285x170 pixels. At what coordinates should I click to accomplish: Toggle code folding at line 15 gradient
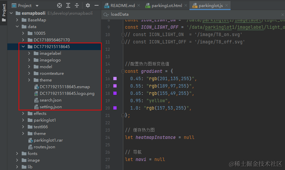coord(123,71)
